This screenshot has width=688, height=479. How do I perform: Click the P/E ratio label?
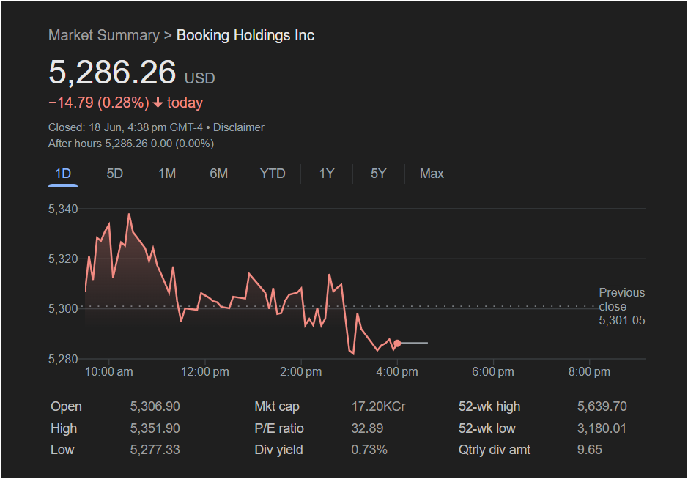click(279, 428)
